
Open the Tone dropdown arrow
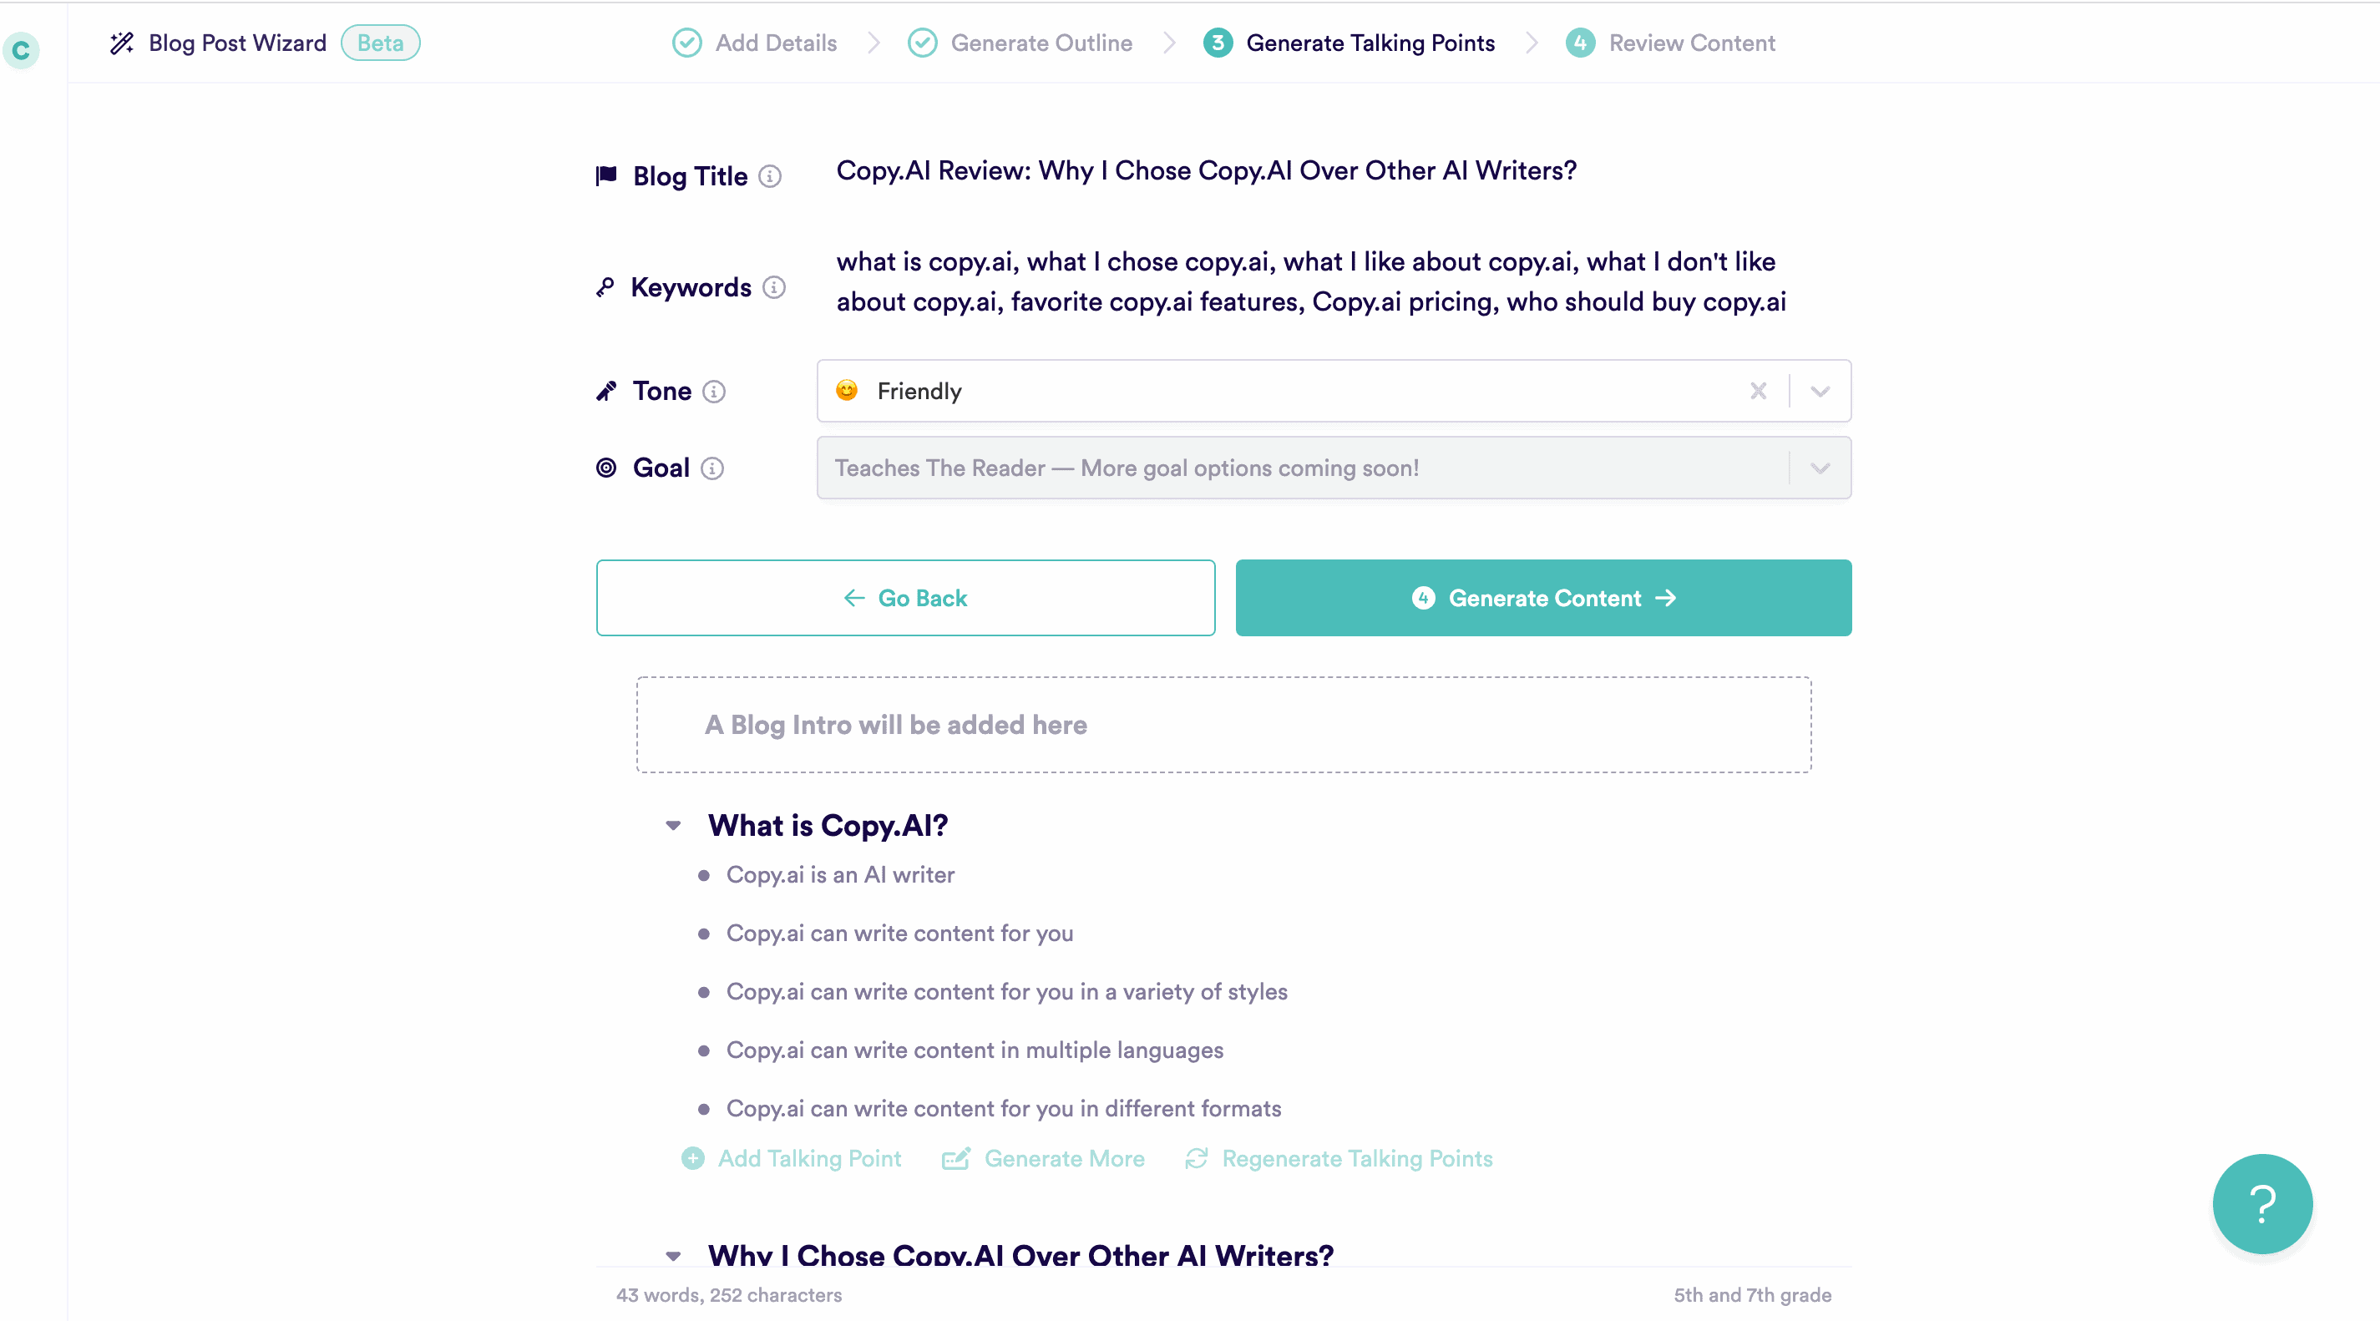click(x=1820, y=392)
